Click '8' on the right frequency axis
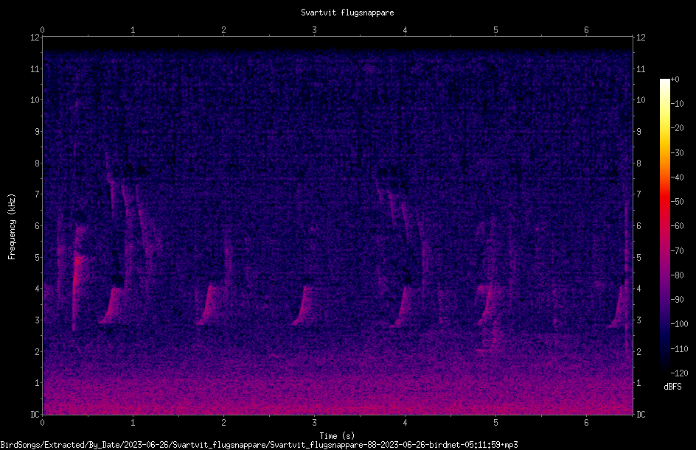The width and height of the screenshot is (696, 450). [x=638, y=164]
